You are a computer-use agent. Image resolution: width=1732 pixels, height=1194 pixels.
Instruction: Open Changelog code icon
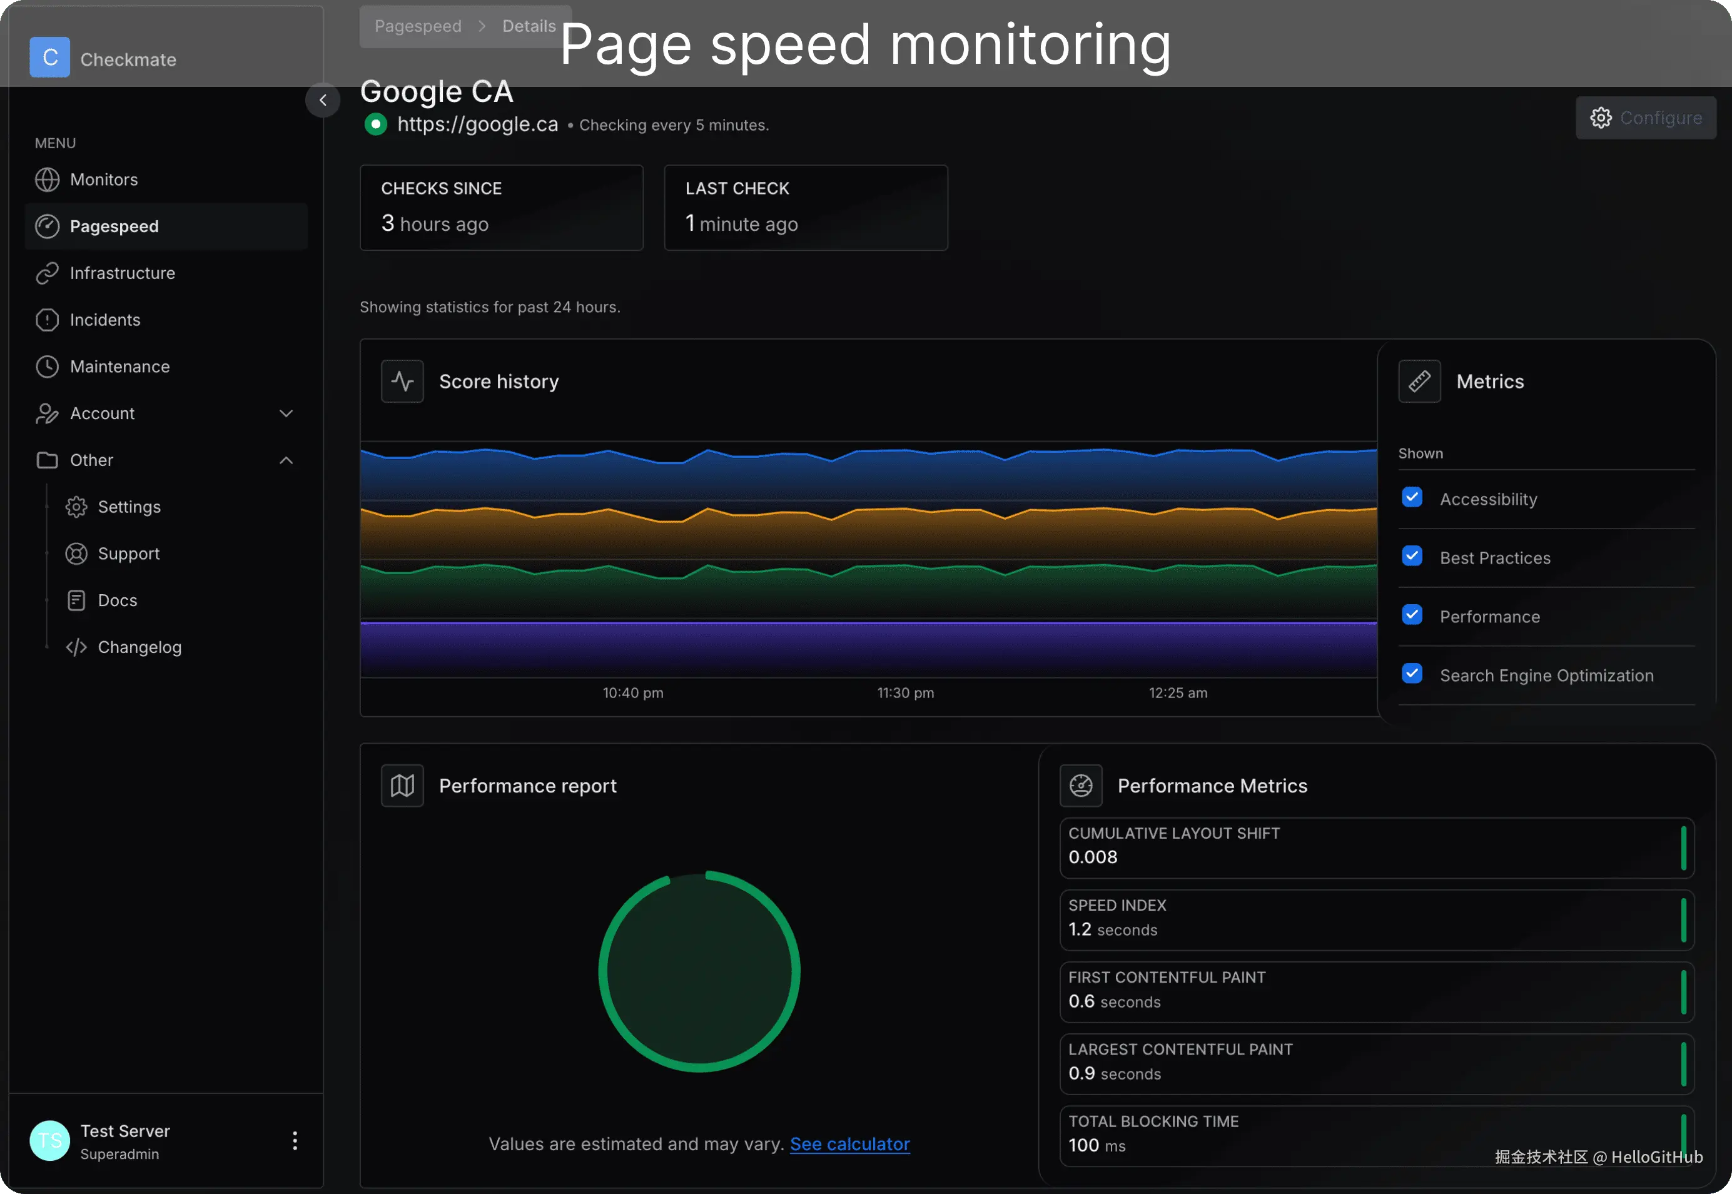[x=76, y=647]
